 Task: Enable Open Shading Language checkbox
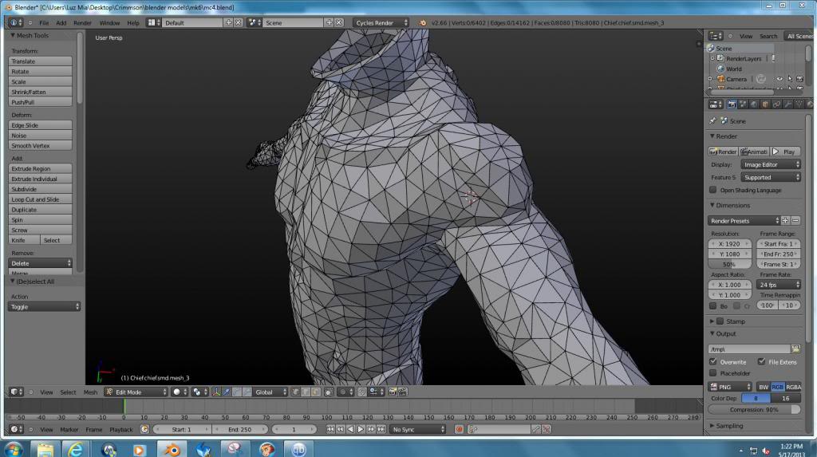click(713, 190)
